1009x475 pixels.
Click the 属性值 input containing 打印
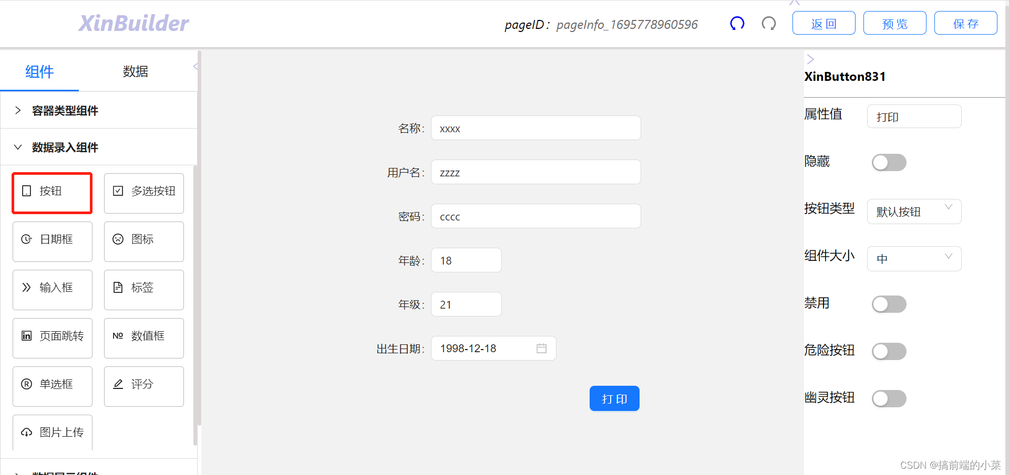(x=914, y=116)
